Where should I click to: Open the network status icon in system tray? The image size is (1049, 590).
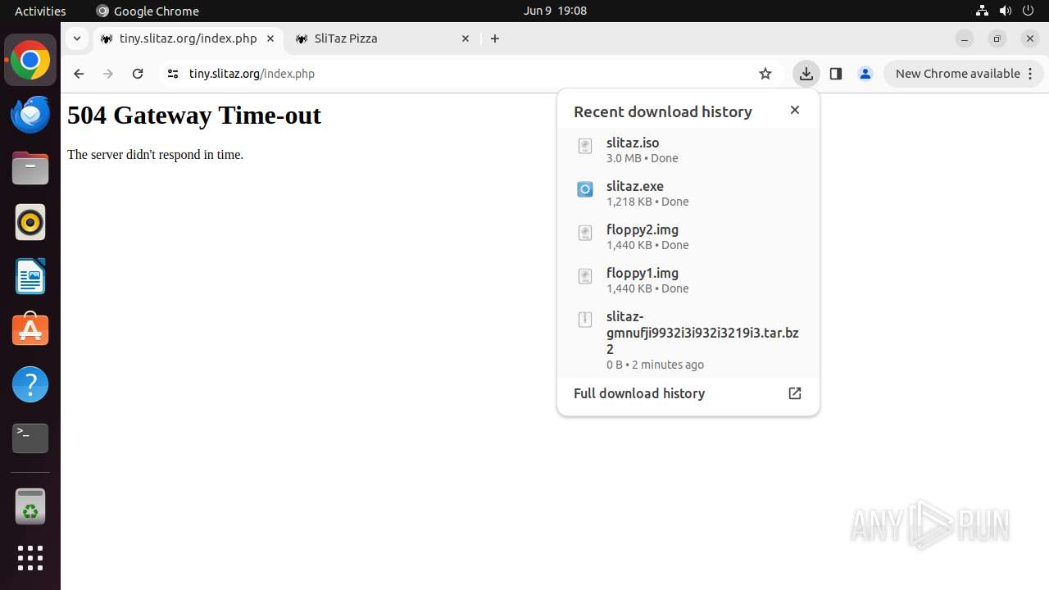pos(982,11)
